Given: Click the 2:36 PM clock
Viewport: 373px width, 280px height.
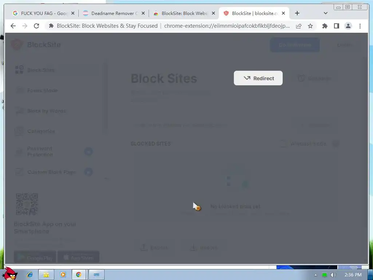Looking at the screenshot, I should (x=353, y=275).
